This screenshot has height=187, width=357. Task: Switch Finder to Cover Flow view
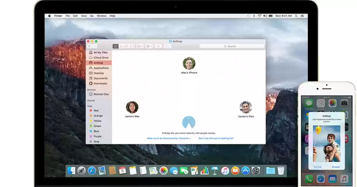pos(132,46)
